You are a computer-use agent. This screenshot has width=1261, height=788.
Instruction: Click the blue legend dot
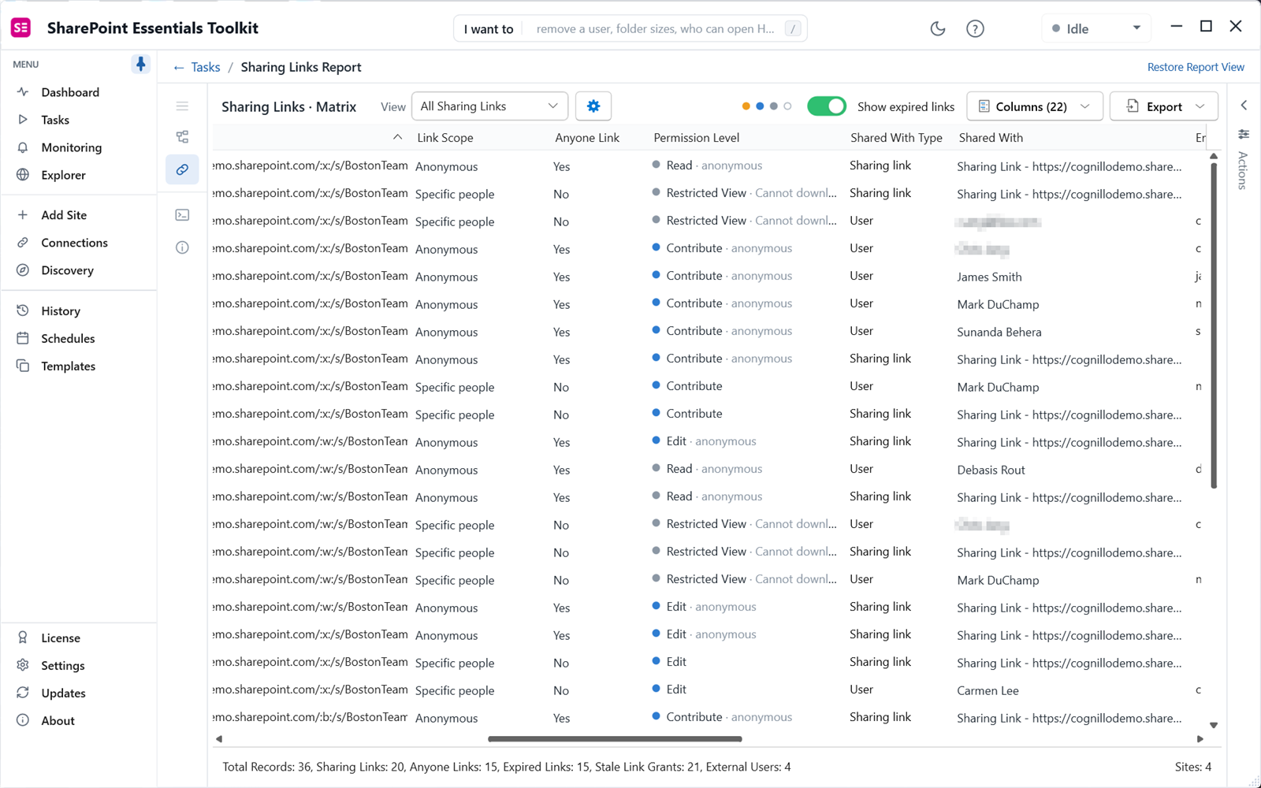(760, 106)
